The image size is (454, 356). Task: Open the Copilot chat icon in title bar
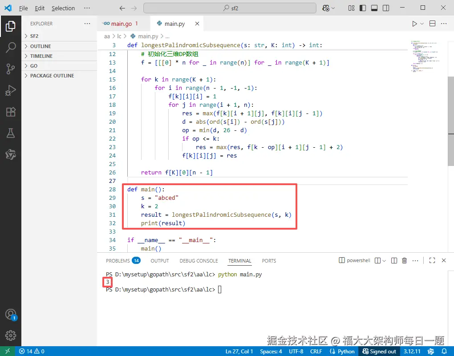[326, 8]
